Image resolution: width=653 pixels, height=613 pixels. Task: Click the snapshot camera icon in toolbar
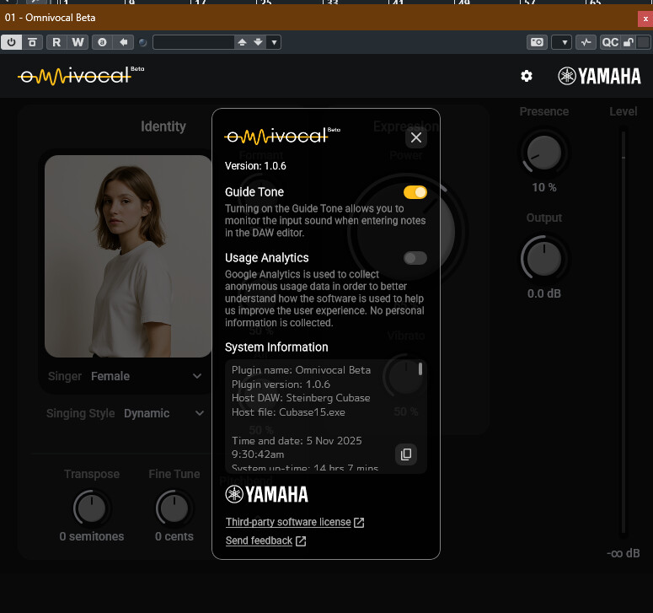click(x=536, y=42)
